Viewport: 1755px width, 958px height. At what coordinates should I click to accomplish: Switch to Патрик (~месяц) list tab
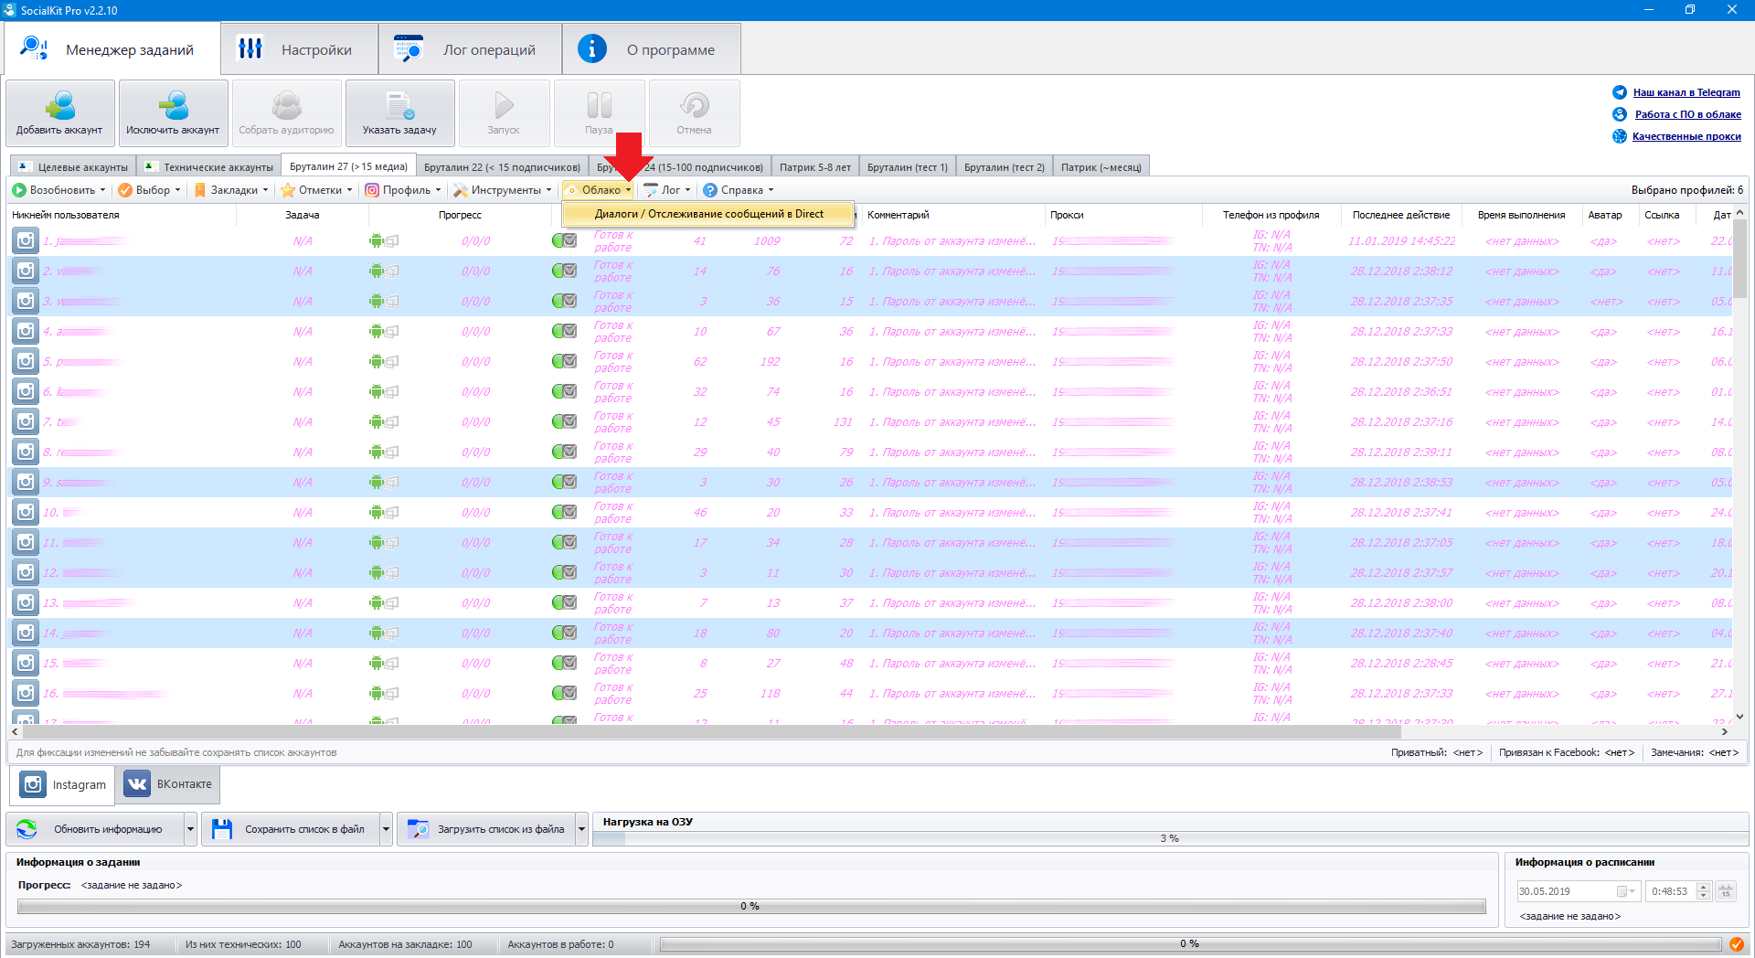1101,167
